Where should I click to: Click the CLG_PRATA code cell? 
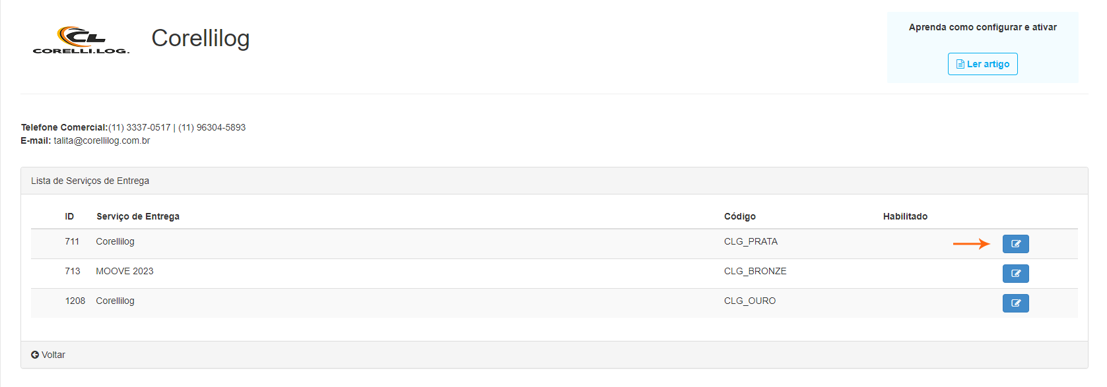pos(751,241)
